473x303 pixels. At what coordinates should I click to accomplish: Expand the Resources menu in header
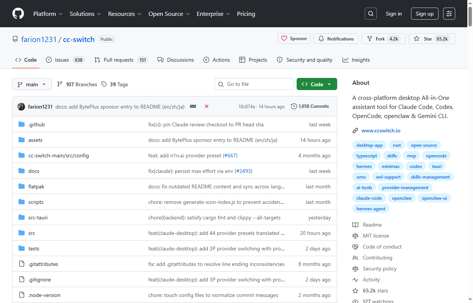(x=124, y=14)
